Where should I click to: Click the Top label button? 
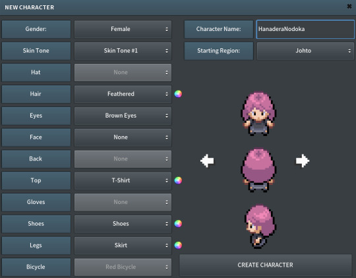click(x=36, y=180)
